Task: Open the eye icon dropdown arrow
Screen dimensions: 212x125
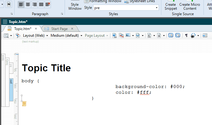Action: (198, 36)
